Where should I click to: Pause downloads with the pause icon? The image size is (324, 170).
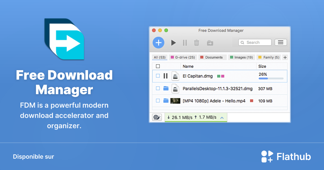[185, 43]
